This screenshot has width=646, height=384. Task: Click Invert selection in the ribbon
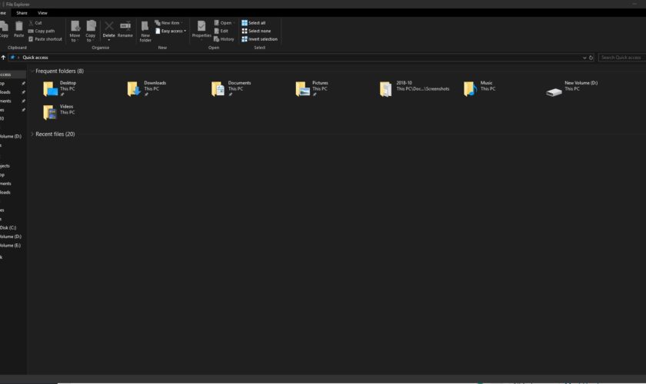click(x=259, y=39)
